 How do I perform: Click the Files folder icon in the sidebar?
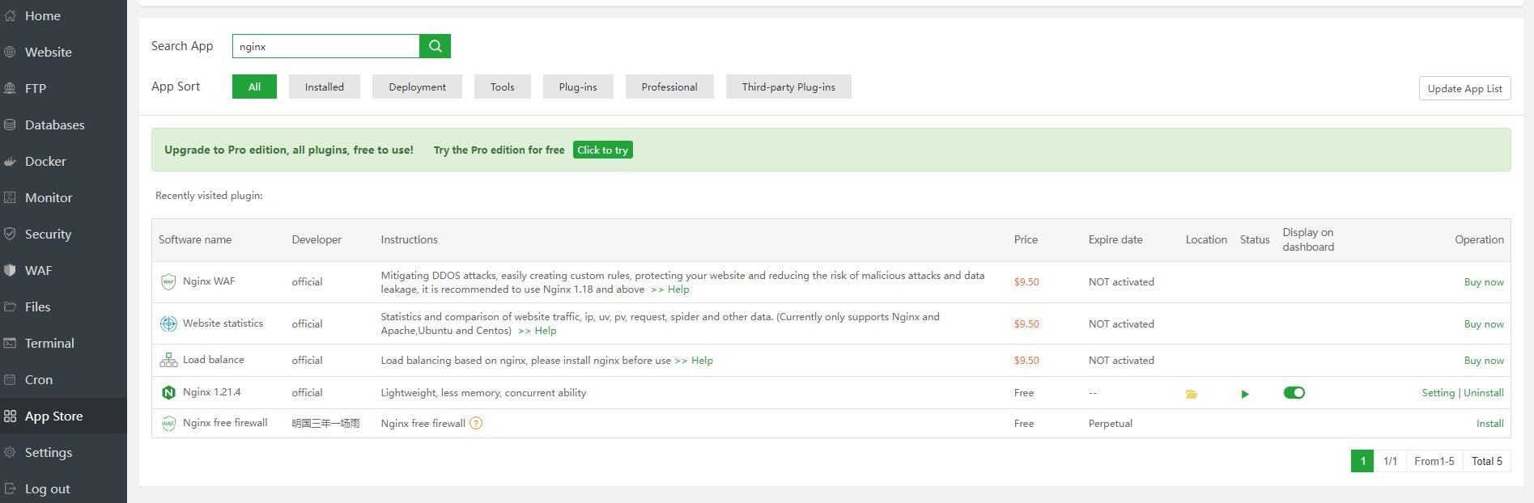tap(10, 306)
